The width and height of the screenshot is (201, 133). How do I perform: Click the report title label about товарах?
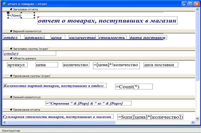[108, 21]
